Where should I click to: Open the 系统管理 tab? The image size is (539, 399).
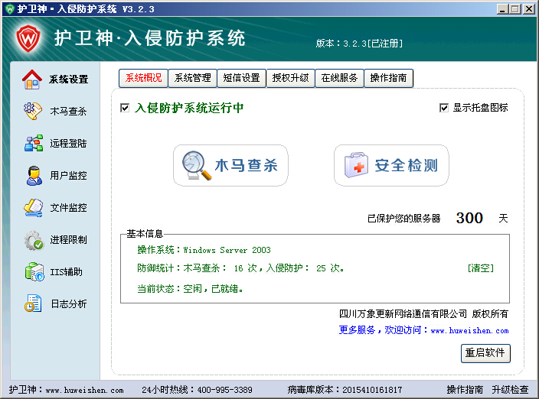click(192, 78)
